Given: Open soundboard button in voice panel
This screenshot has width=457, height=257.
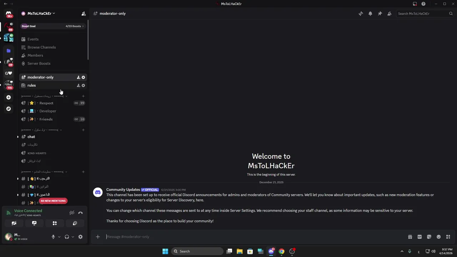Looking at the screenshot, I should pyautogui.click(x=75, y=223).
